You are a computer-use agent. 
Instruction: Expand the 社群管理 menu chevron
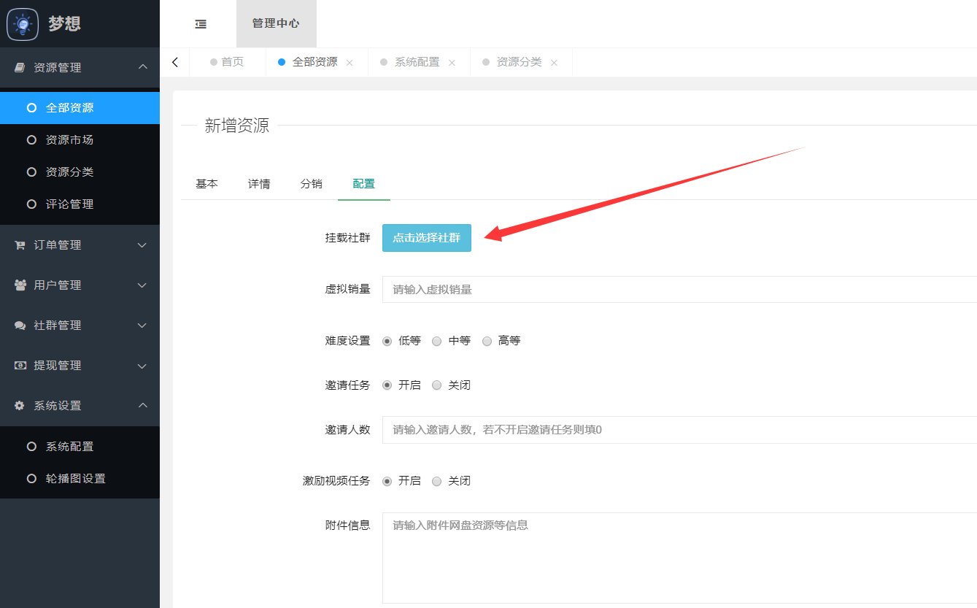143,326
